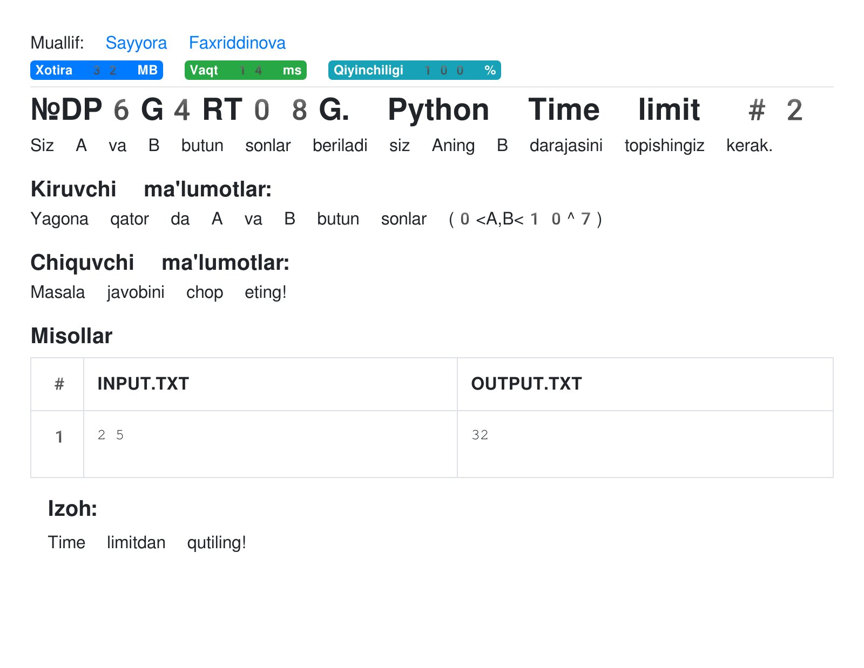Viewport: 864px width, 668px height.
Task: Click the 'Masala javobini chop eting!' line
Action: [x=158, y=292]
